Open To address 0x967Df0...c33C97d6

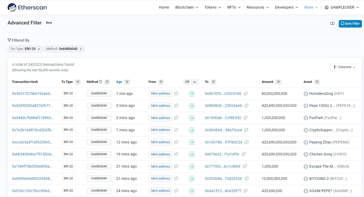coord(223,94)
